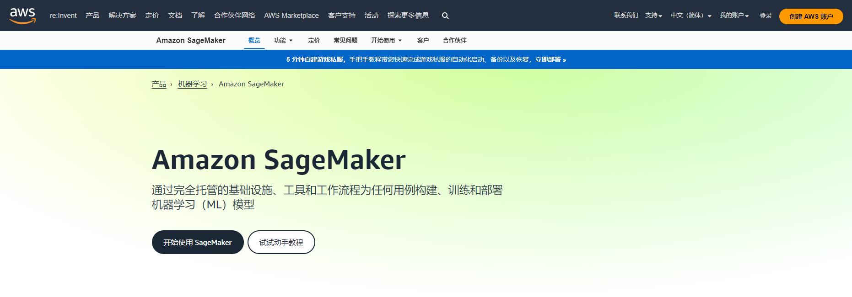This screenshot has height=297, width=852.
Task: Open the 中文（简体）language dropdown
Action: [x=690, y=16]
